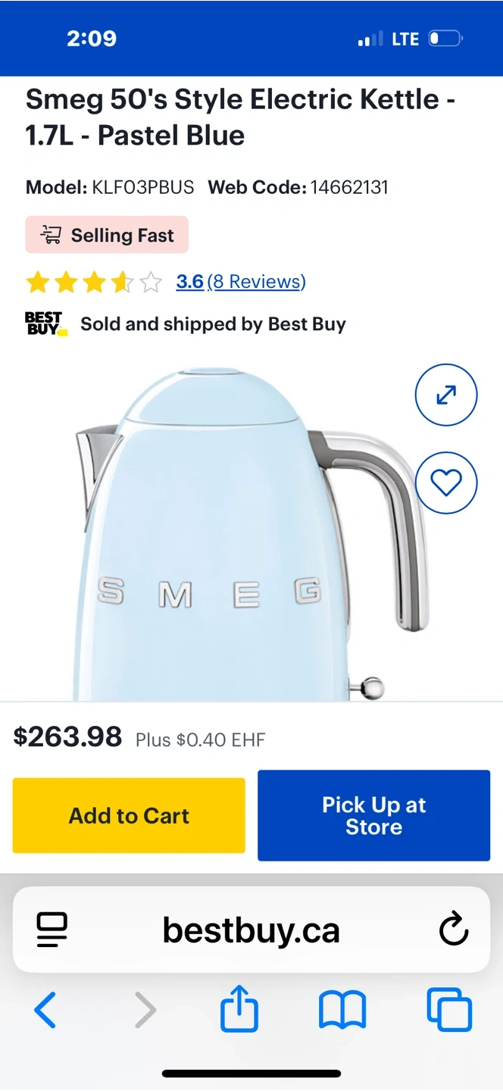503x1091 pixels.
Task: Reload the bestbuy.ca page
Action: pos(454,930)
